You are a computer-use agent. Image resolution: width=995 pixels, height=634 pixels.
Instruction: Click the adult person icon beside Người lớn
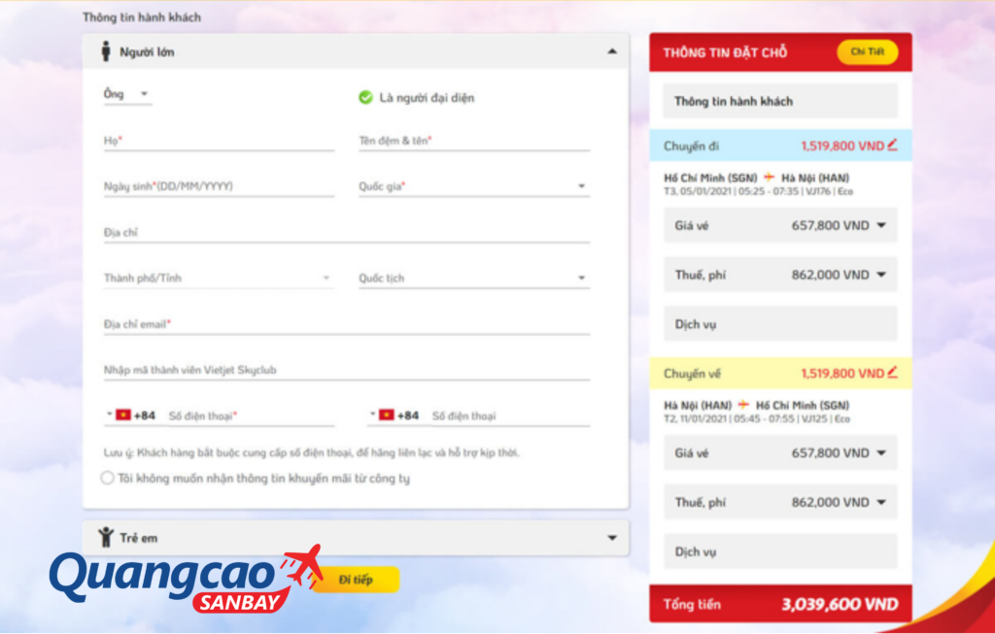click(x=106, y=51)
